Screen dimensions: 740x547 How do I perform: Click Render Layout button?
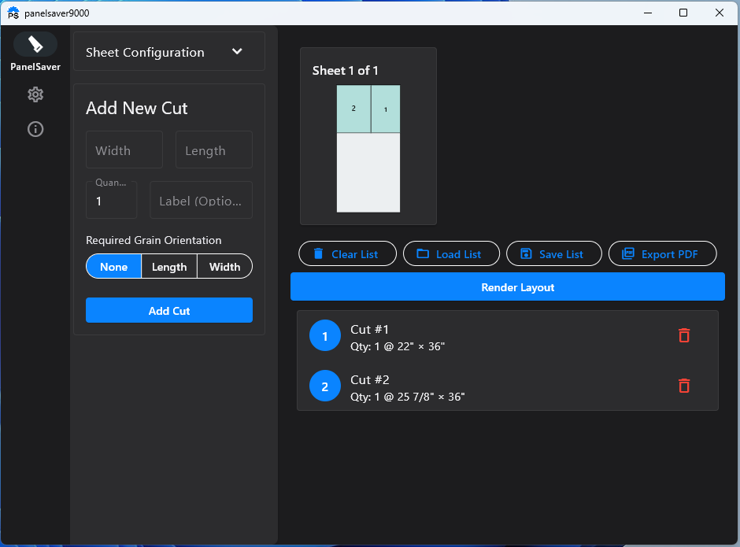pyautogui.click(x=507, y=287)
